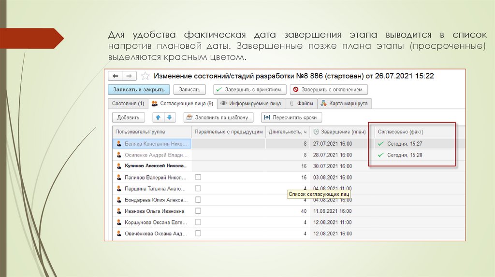Click Завершить с отклонением button
The height and width of the screenshot is (277, 495).
pyautogui.click(x=329, y=90)
